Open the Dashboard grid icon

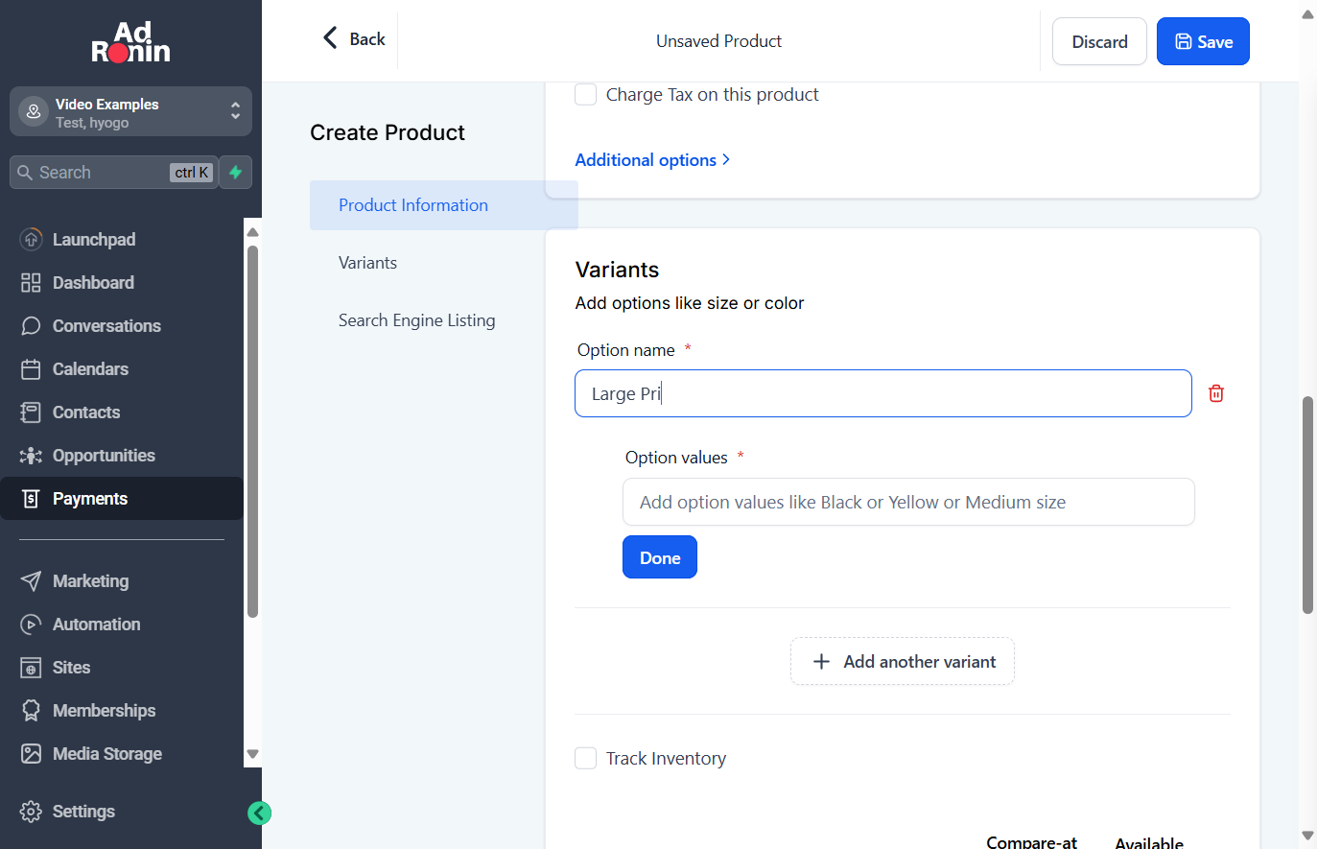(31, 282)
